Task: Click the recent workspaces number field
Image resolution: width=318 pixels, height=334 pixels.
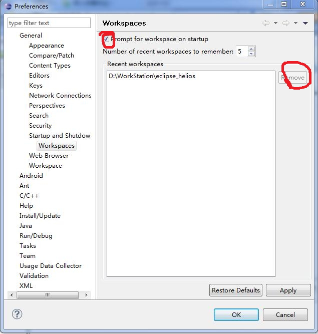Action: (x=242, y=52)
